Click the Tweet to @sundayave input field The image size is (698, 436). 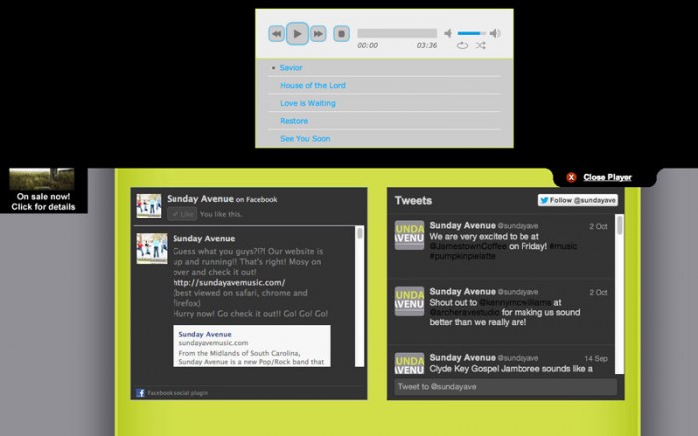pyautogui.click(x=506, y=387)
